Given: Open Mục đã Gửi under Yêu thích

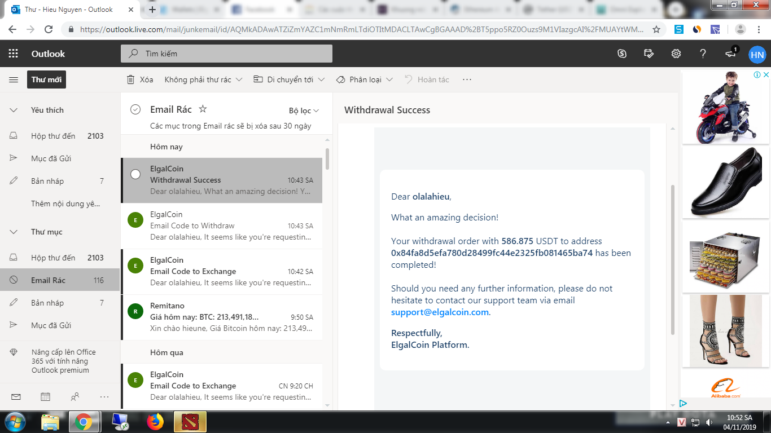Looking at the screenshot, I should pos(60,158).
